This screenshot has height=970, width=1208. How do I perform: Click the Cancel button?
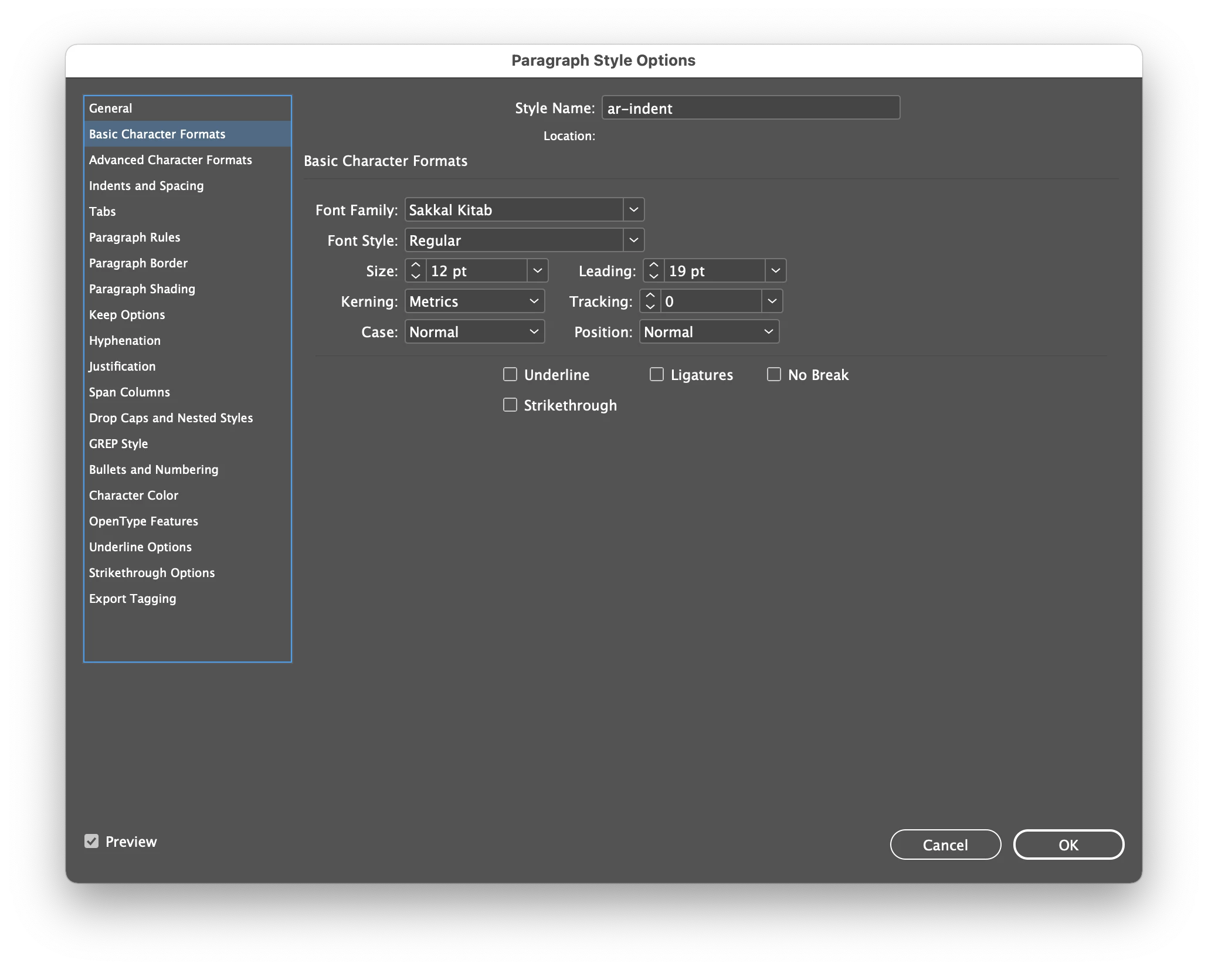[x=945, y=844]
